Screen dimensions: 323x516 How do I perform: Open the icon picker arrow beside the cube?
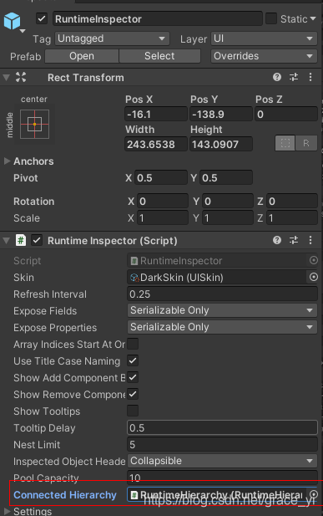click(x=23, y=31)
